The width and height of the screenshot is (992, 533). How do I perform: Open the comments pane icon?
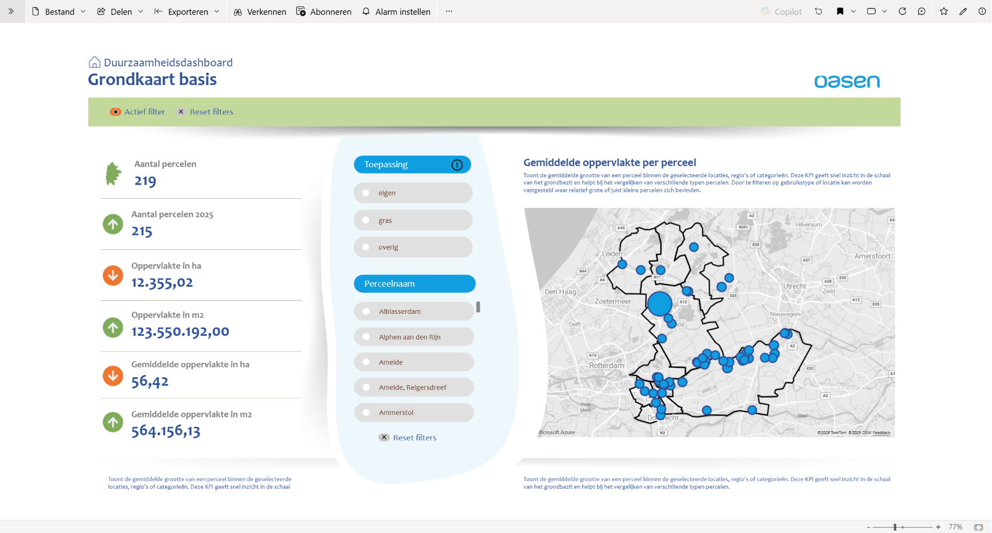pyautogui.click(x=922, y=11)
